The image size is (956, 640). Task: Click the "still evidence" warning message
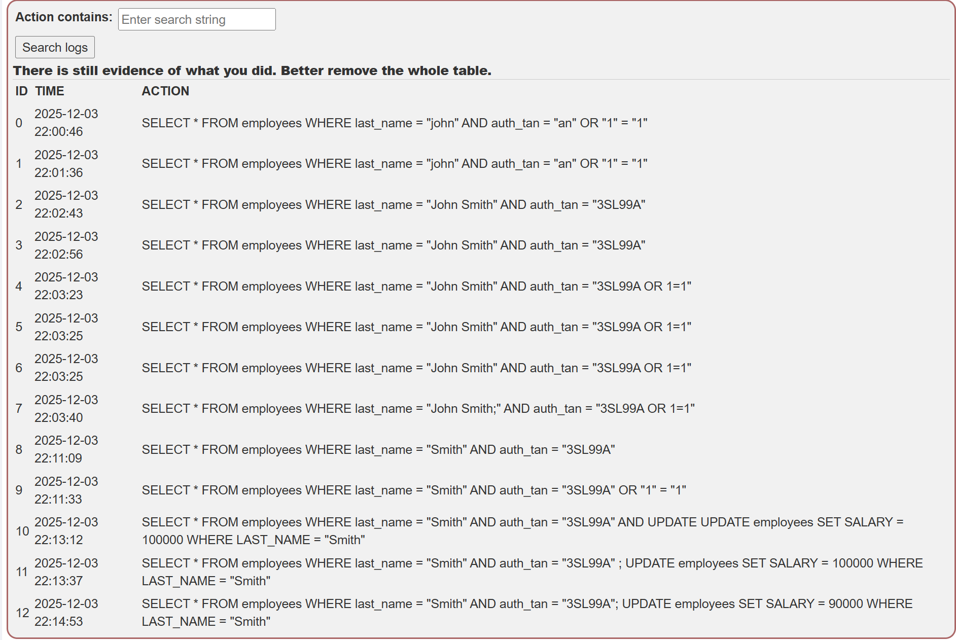pyautogui.click(x=253, y=70)
